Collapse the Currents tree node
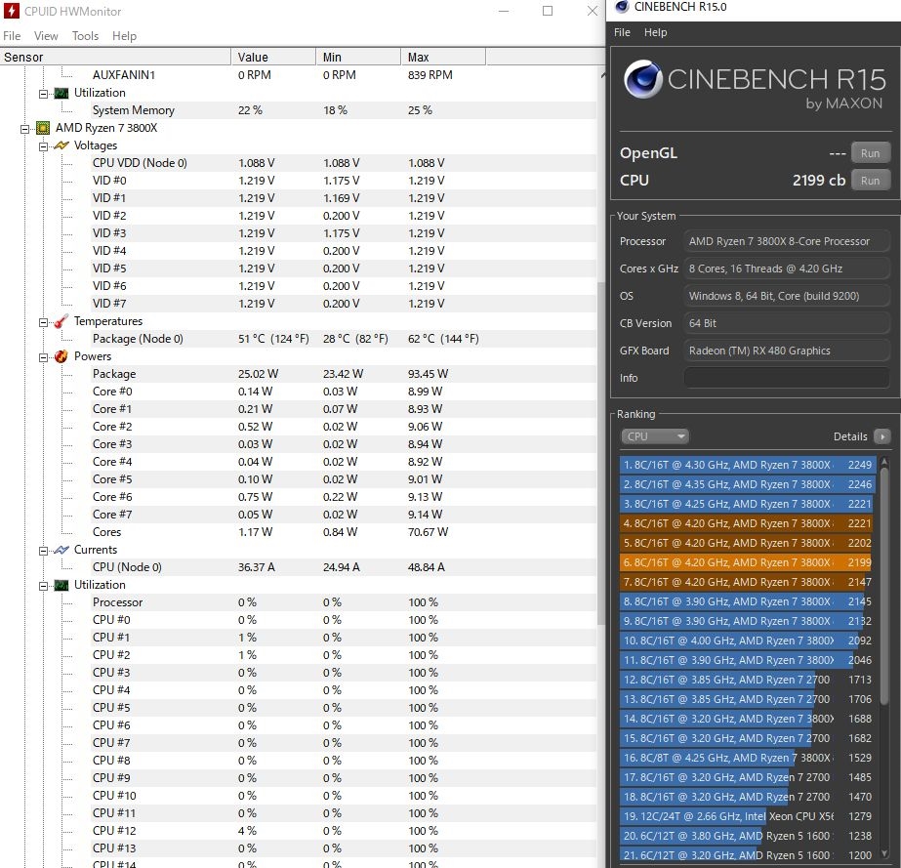Screen dimensions: 901x868 point(43,551)
